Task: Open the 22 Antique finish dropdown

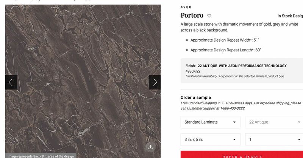Action: coord(274,122)
